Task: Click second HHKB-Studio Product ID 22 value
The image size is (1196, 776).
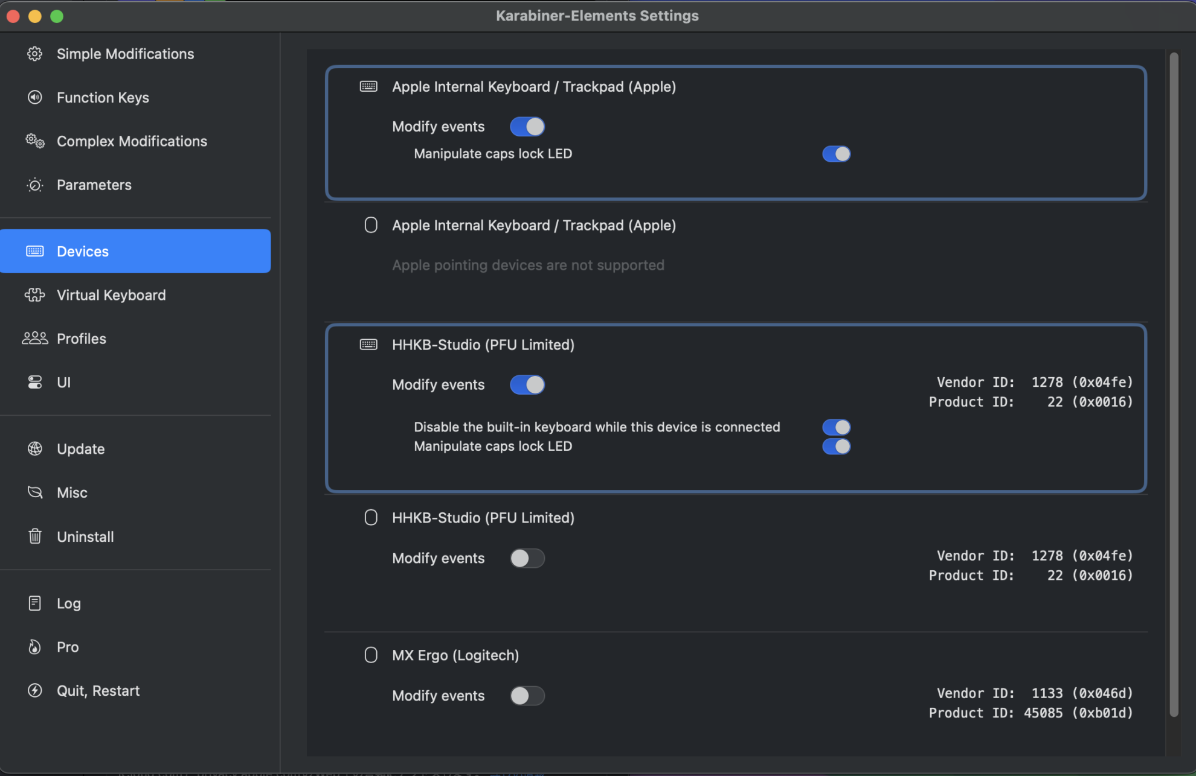Action: tap(1090, 575)
